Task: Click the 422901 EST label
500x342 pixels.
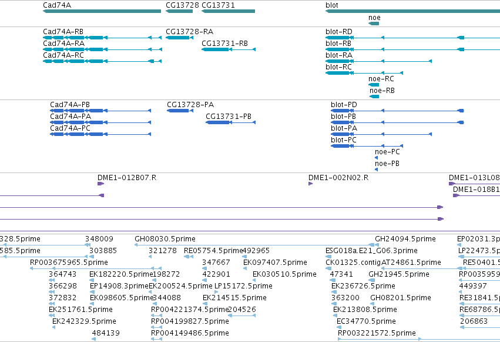Action: 216,274
